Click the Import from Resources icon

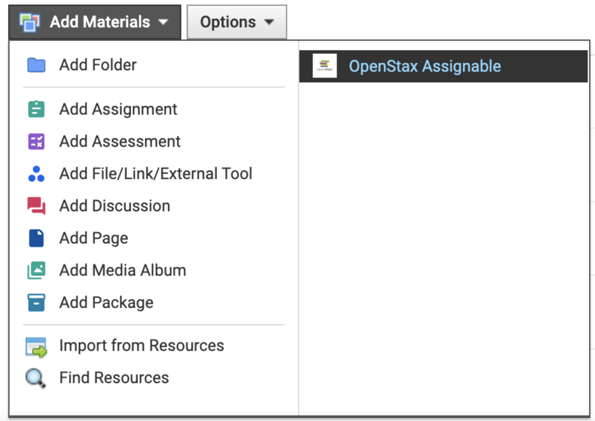point(36,346)
